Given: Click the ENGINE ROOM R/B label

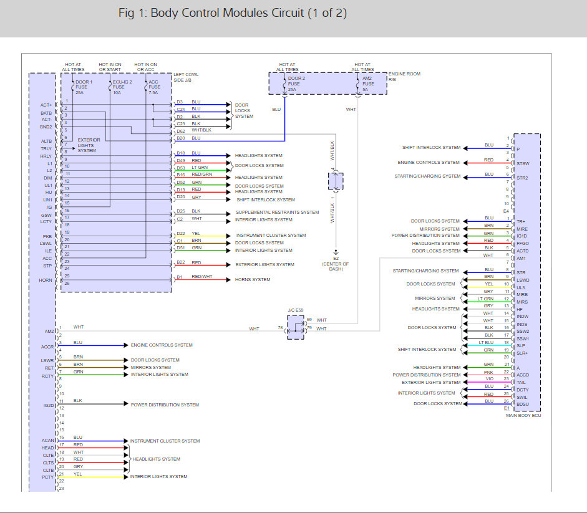Looking at the screenshot, I should tap(404, 77).
